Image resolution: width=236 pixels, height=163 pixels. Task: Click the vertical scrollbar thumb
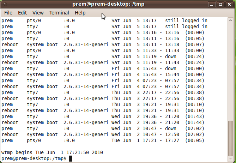click(231, 138)
